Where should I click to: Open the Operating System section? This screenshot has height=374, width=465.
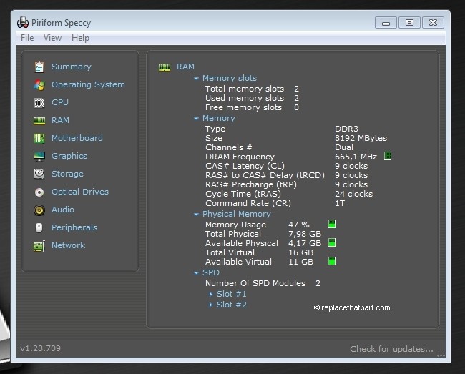point(88,84)
